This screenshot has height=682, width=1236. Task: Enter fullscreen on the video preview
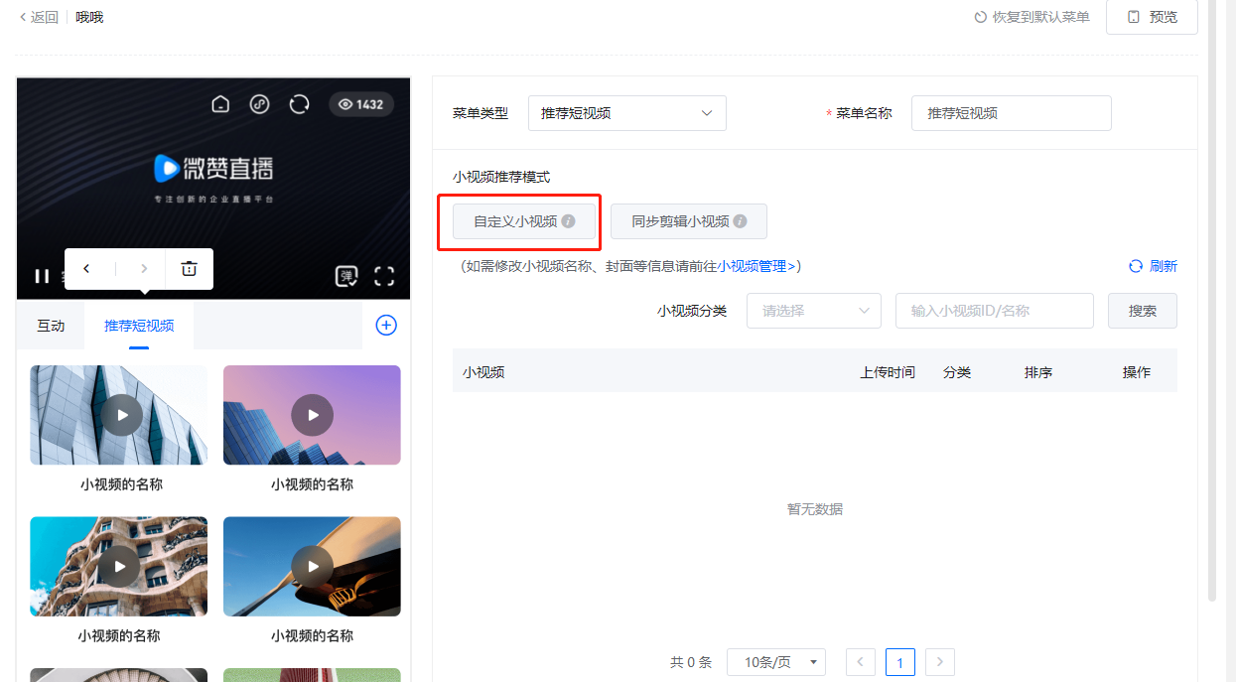point(384,276)
